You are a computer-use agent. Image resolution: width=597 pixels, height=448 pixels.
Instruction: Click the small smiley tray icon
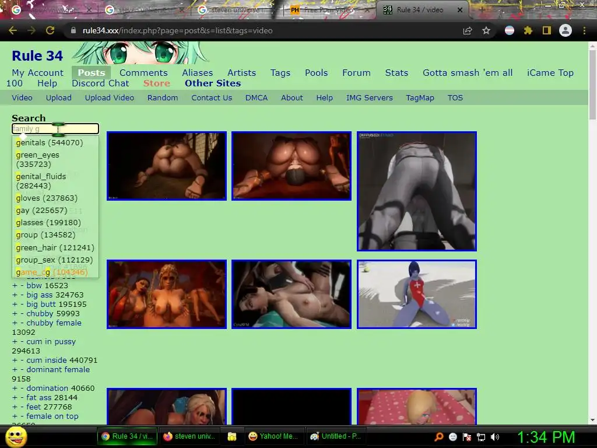tap(452, 437)
